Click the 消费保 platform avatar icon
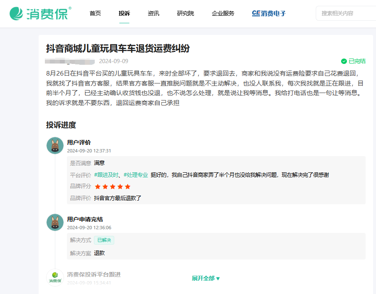Screen dimensions: 376x294 pyautogui.click(x=55, y=277)
